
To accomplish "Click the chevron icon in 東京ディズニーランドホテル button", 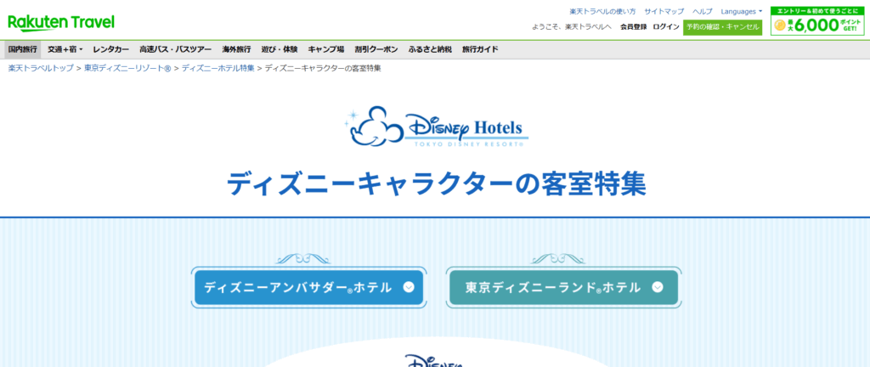I will coord(658,287).
